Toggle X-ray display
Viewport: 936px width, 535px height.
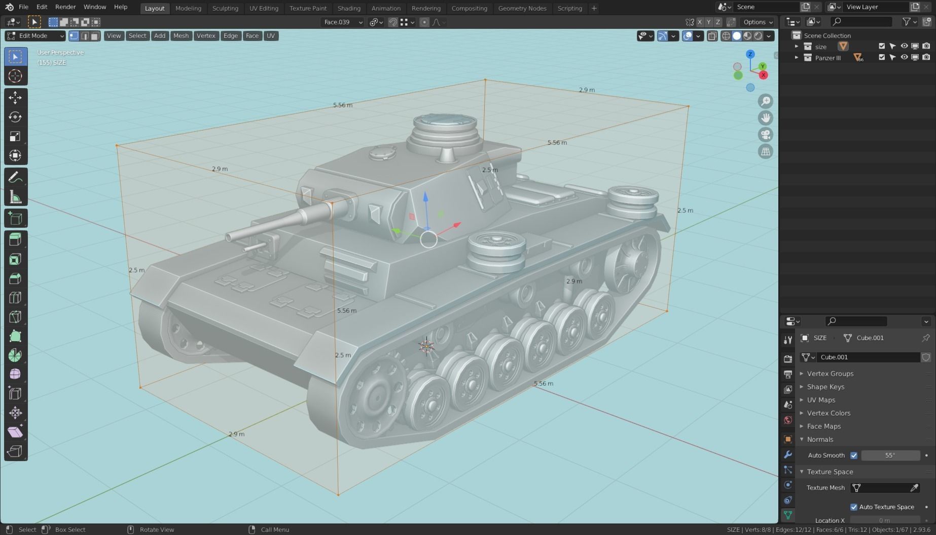pyautogui.click(x=712, y=36)
